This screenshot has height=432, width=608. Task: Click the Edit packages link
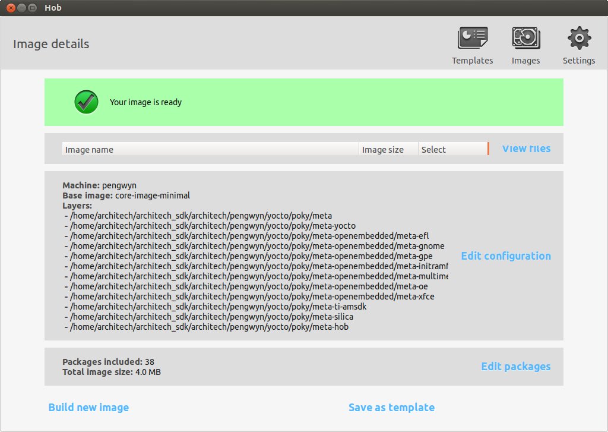tap(516, 367)
